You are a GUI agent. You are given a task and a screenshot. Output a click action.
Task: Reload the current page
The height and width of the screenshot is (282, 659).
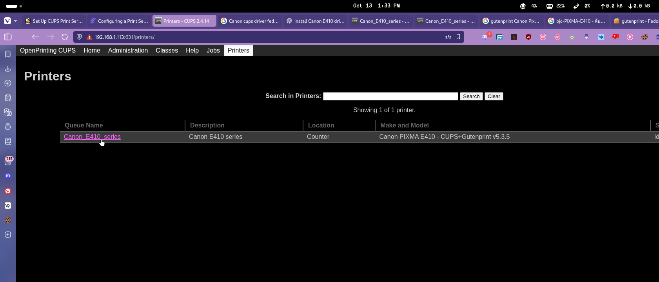click(x=65, y=37)
